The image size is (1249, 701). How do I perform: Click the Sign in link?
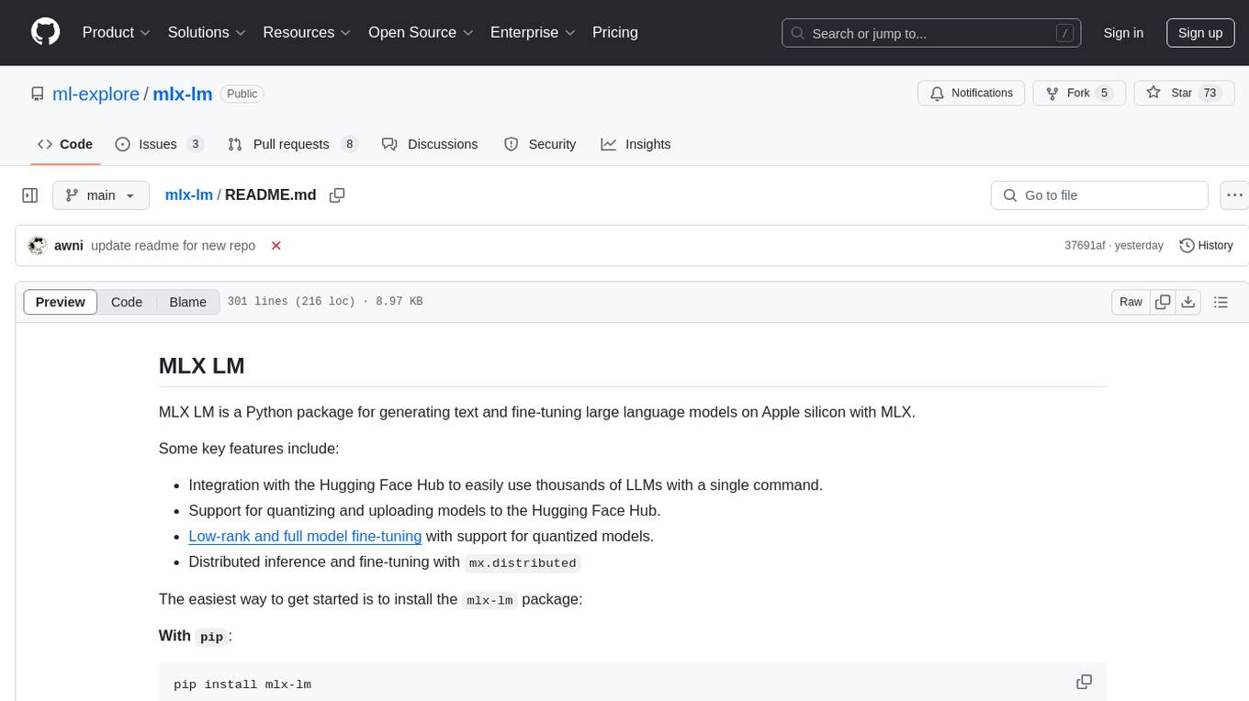pyautogui.click(x=1123, y=33)
